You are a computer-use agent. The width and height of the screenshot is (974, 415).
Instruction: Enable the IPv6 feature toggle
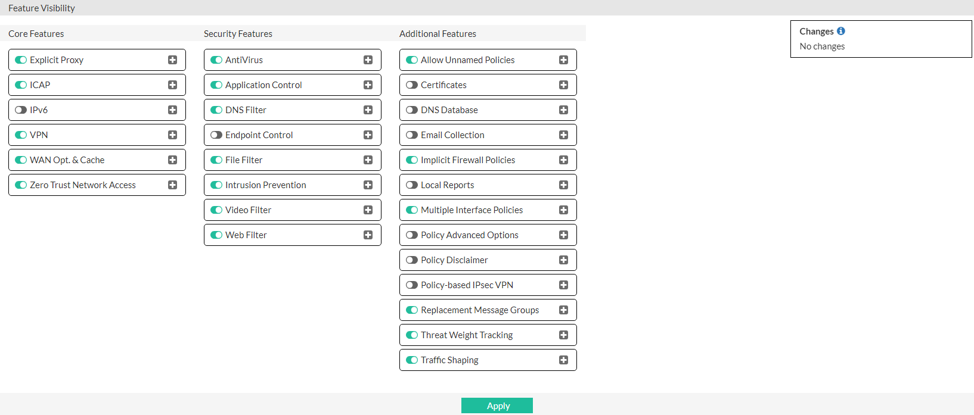[21, 110]
